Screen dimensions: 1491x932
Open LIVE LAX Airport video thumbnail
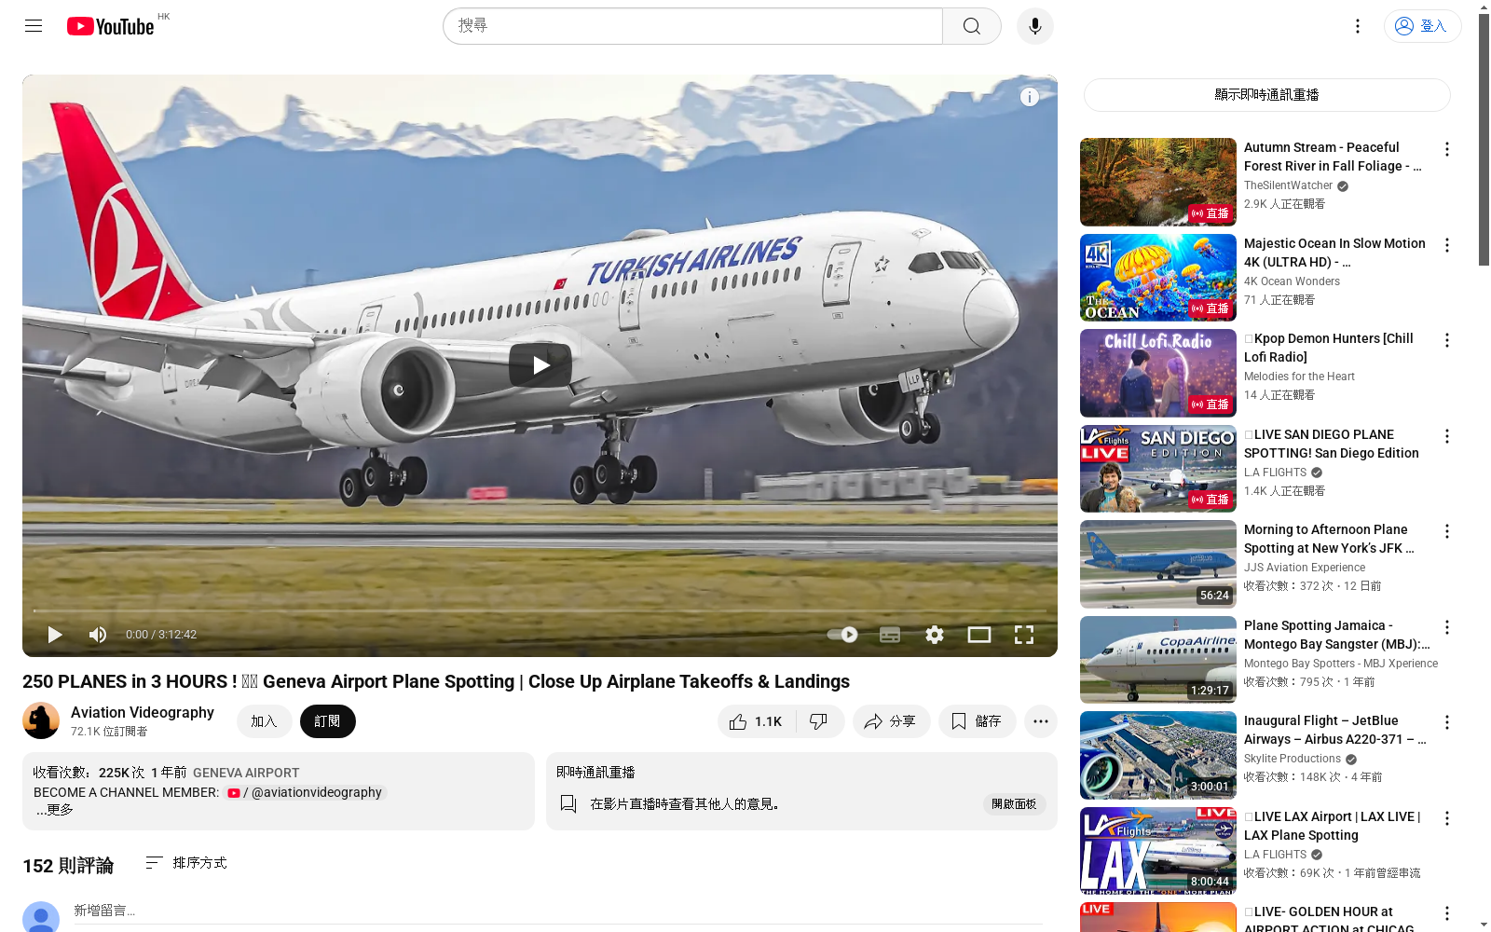tap(1158, 851)
